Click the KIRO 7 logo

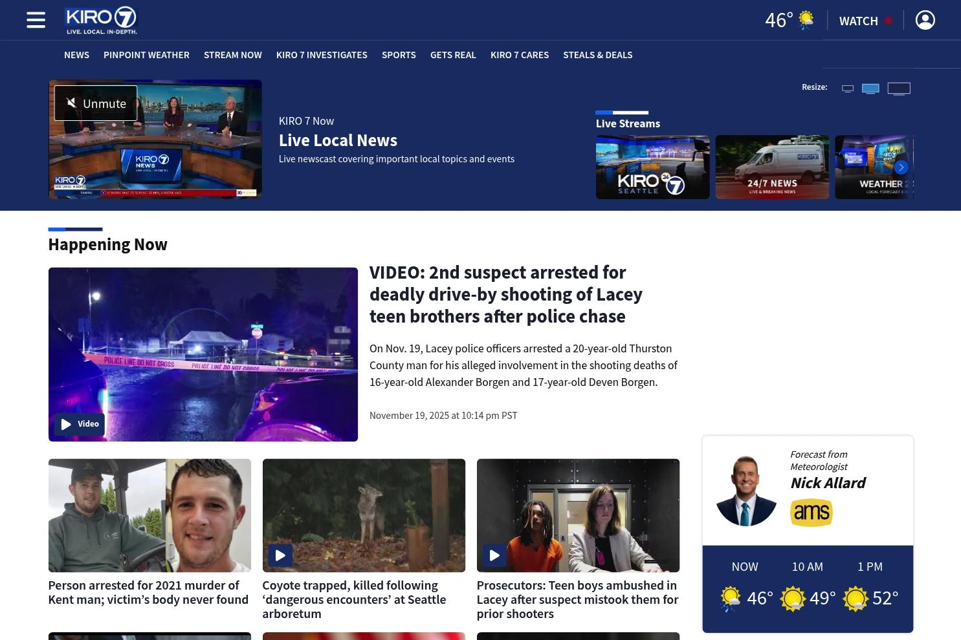click(102, 20)
